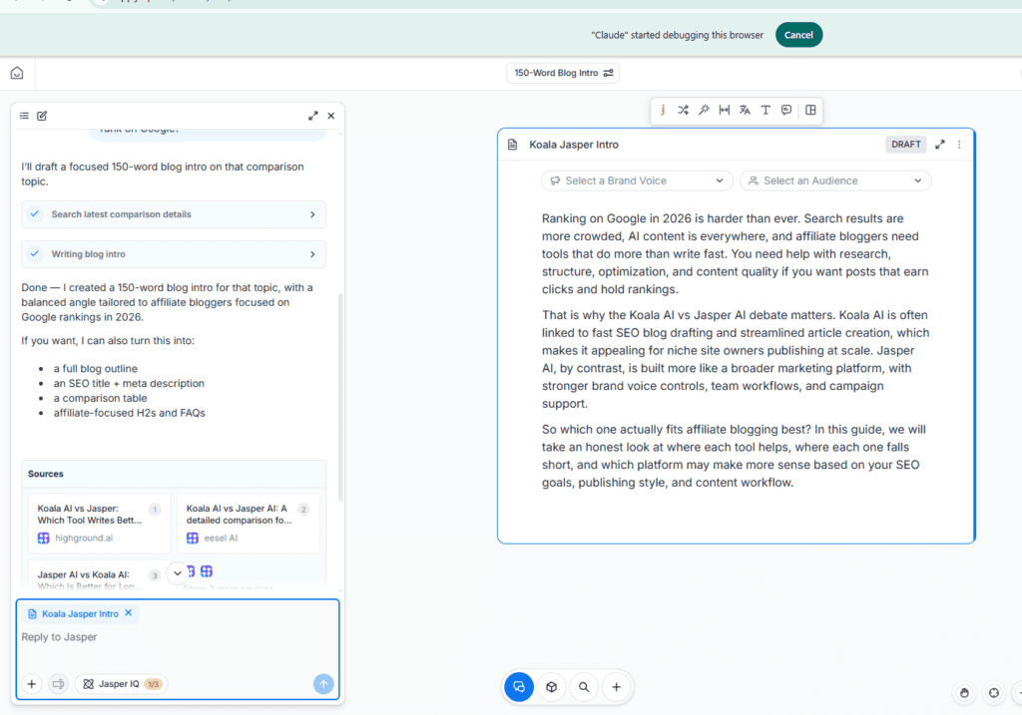The width and height of the screenshot is (1022, 715).
Task: Click the DRAFT status badge
Action: [906, 145]
